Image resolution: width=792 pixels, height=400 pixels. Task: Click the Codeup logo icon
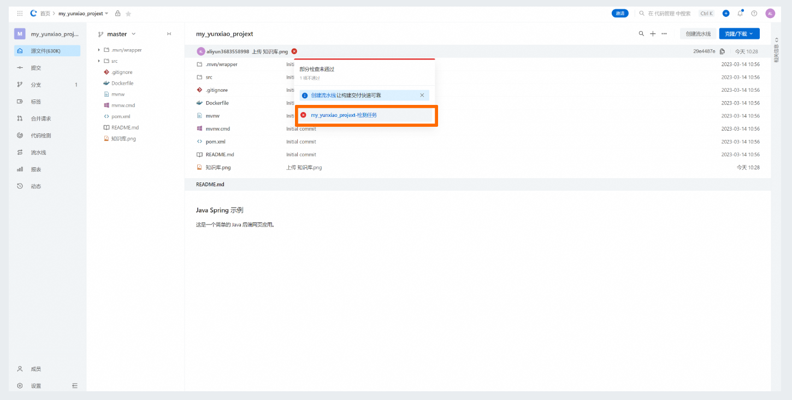coord(33,13)
